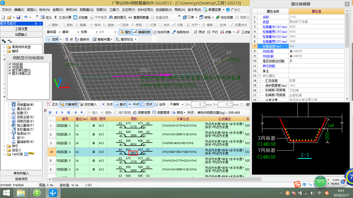Run 汇总计算 summary calculation
The image size is (353, 198).
tap(63, 17)
